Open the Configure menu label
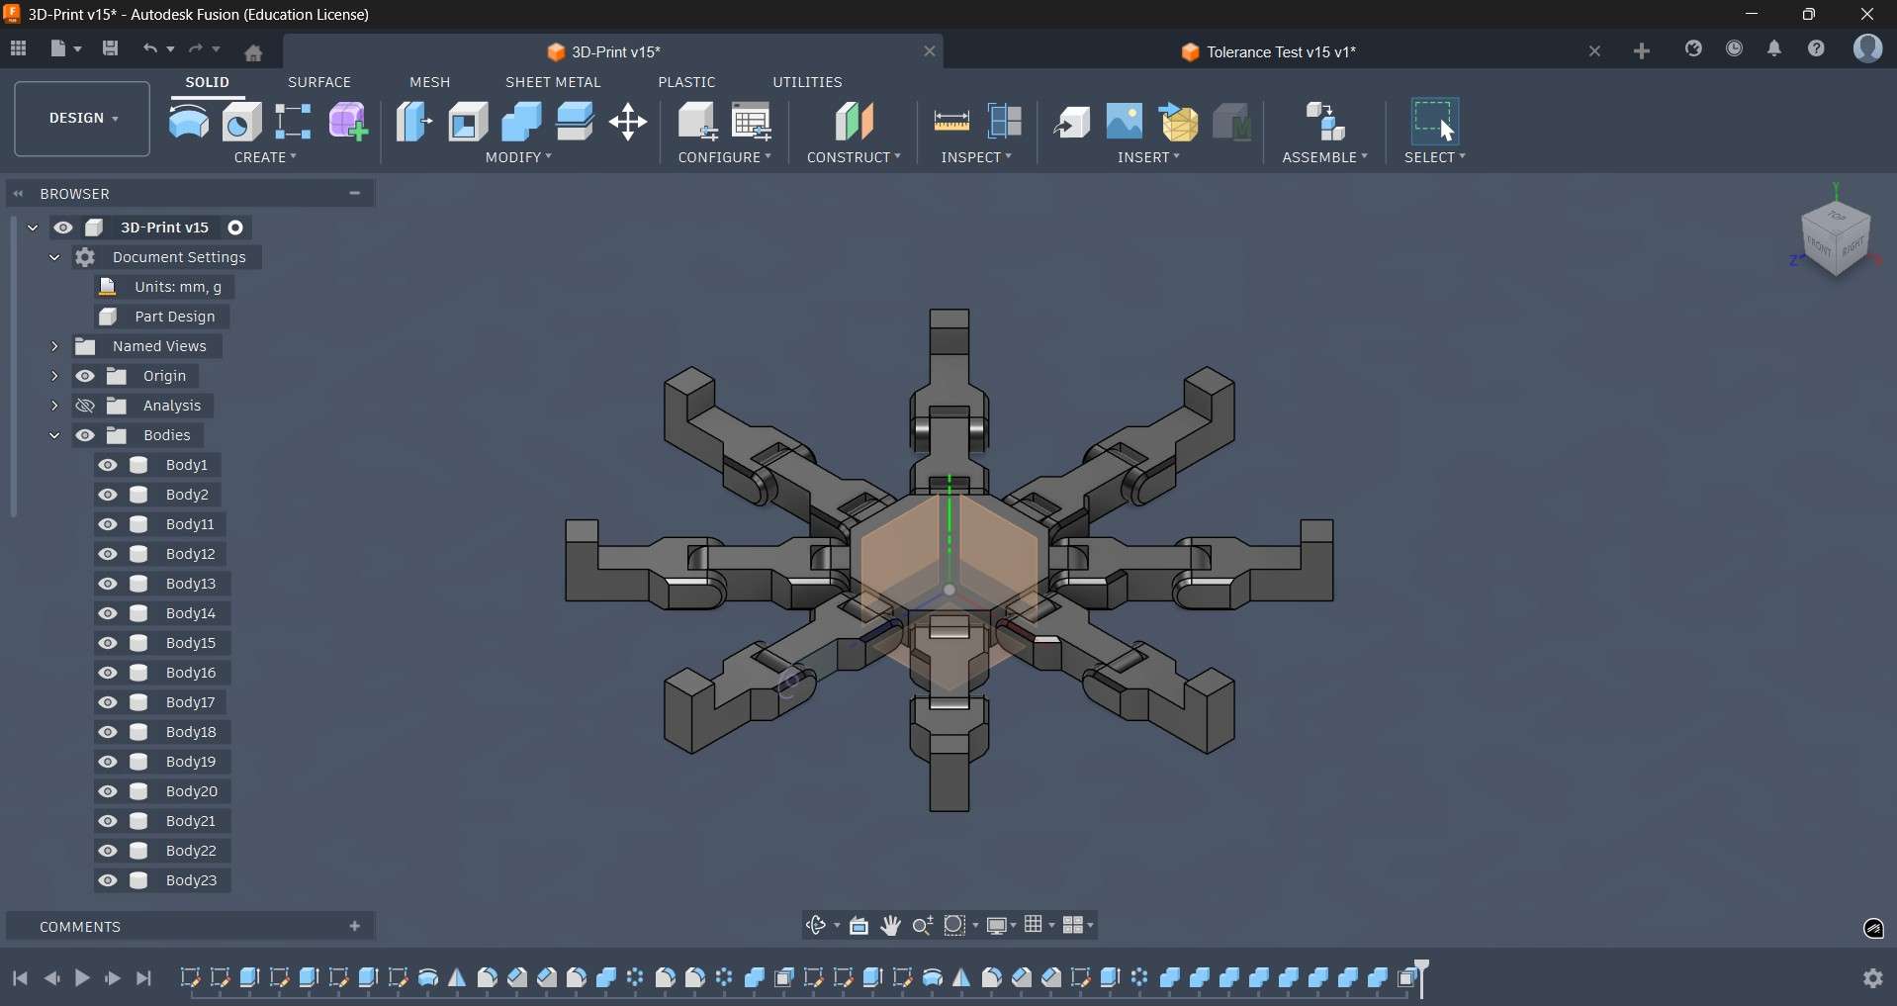This screenshot has width=1897, height=1006. point(726,158)
